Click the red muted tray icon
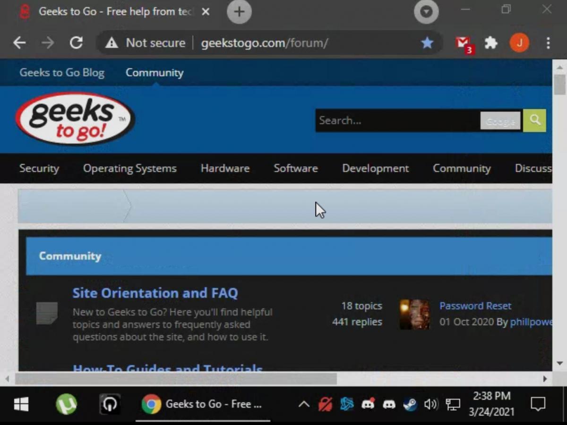 pyautogui.click(x=325, y=404)
